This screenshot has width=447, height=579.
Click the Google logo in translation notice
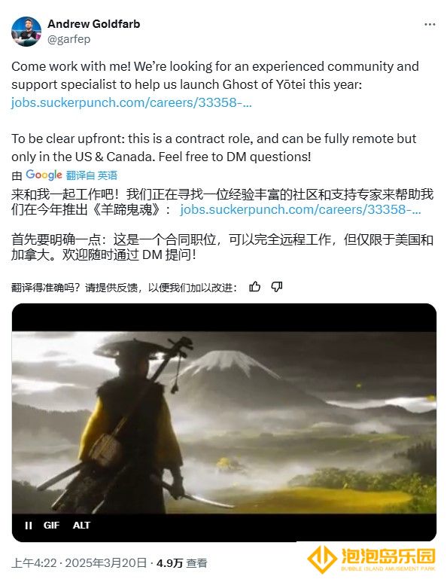tap(44, 175)
